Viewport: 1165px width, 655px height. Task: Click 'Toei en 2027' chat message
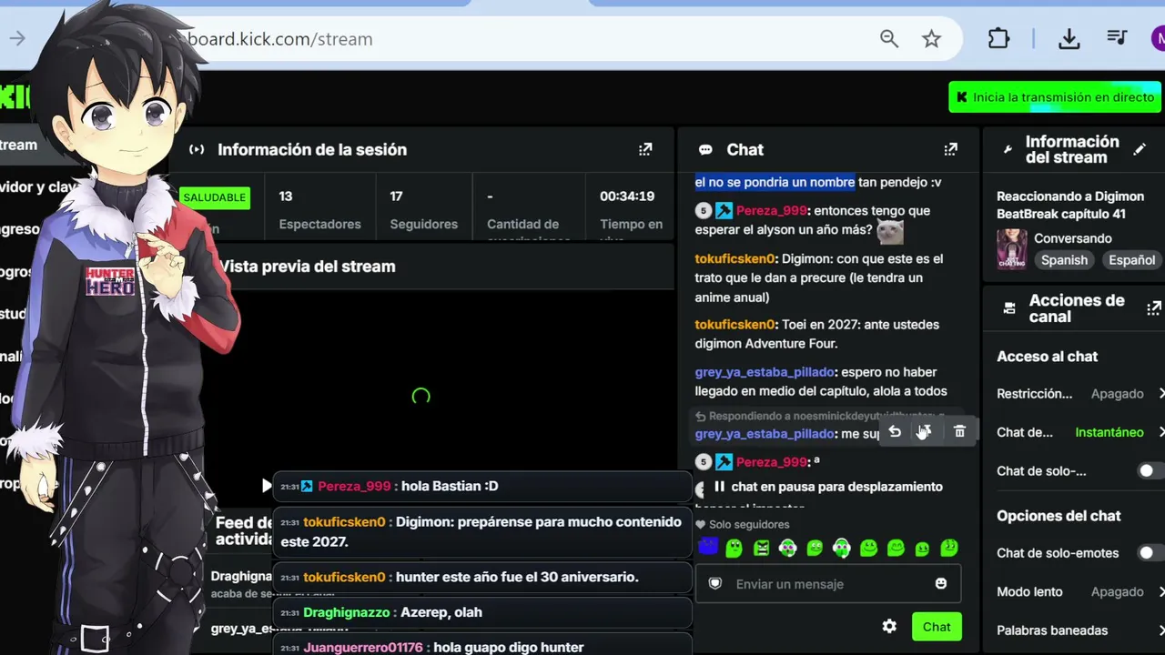pos(817,334)
